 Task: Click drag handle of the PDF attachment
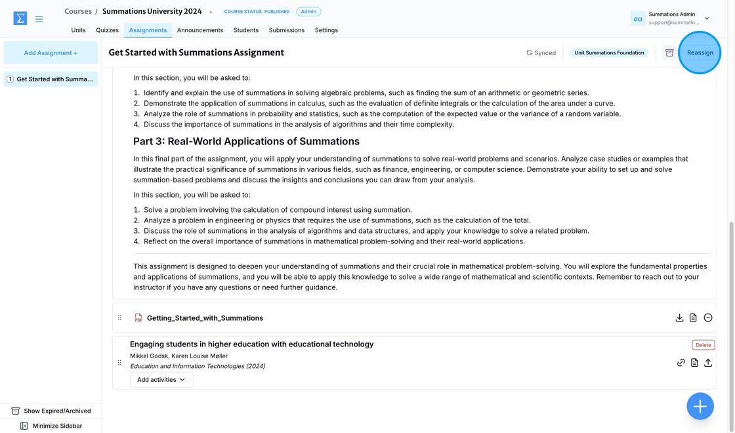[x=119, y=318]
